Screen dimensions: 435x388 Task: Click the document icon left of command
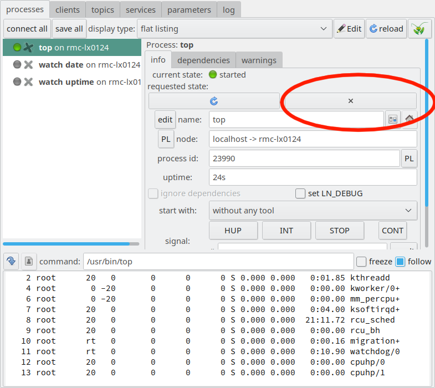tap(29, 261)
